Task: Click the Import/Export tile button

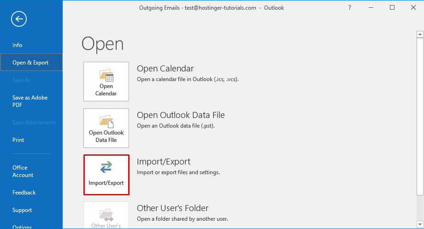Action: [106, 175]
